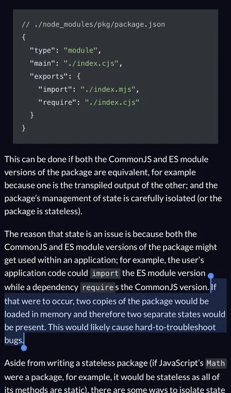Image resolution: width=231 pixels, height=393 pixels.
Task: Tap the "./index.cjs" main value
Action: click(90, 63)
